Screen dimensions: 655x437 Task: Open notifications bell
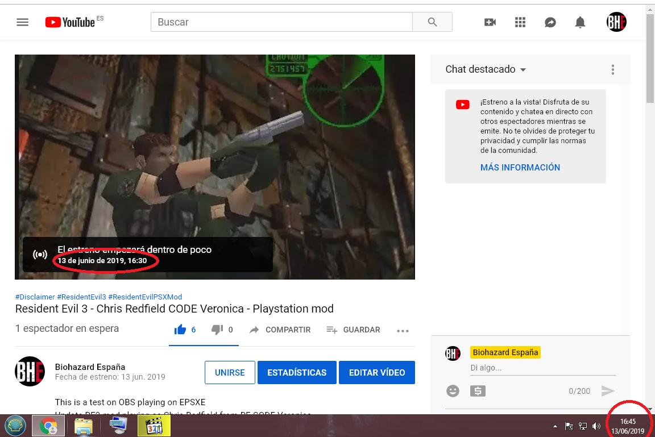tap(580, 22)
